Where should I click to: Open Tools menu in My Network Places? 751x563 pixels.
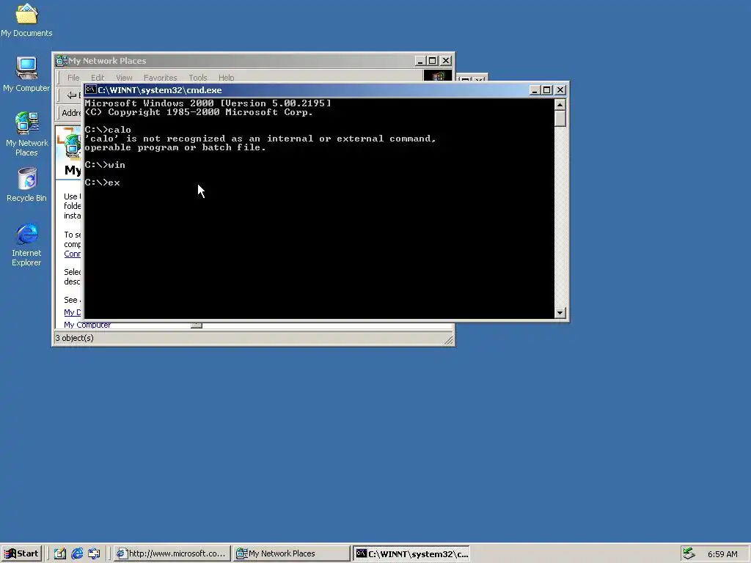pyautogui.click(x=198, y=78)
